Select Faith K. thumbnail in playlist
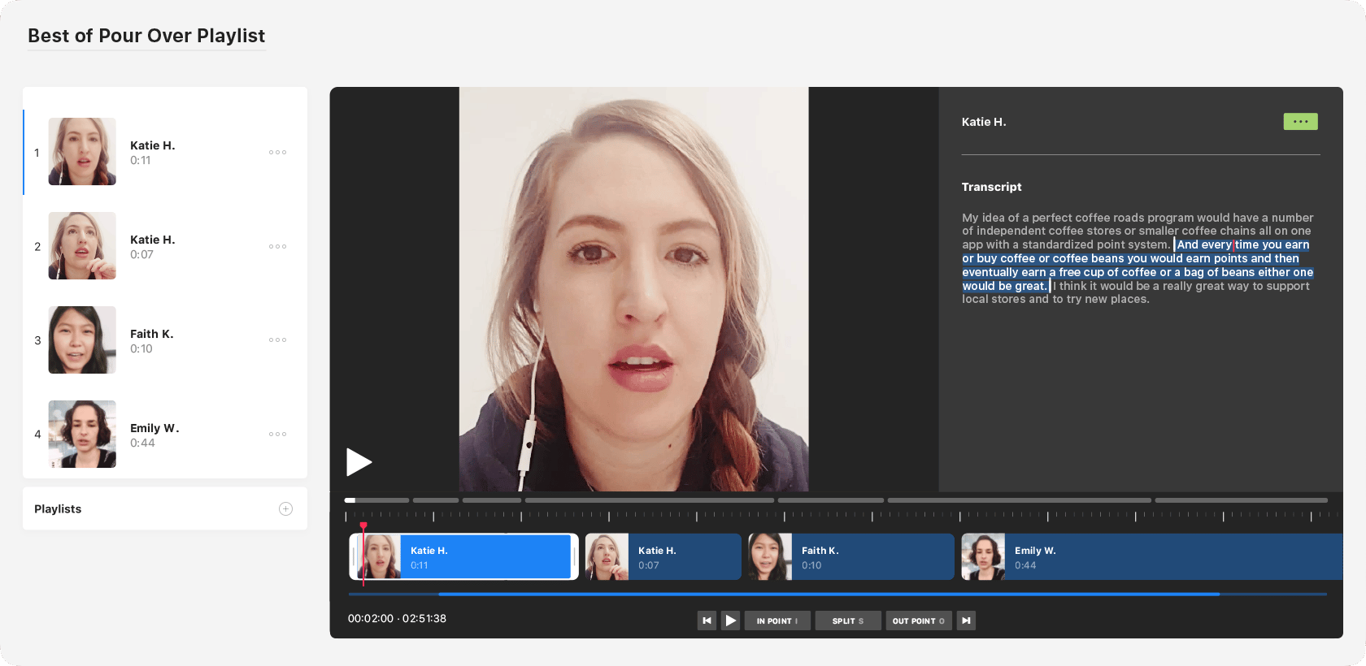 click(x=82, y=339)
